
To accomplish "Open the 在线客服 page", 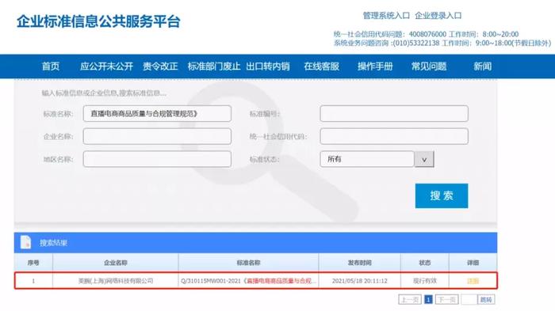I will (x=321, y=66).
